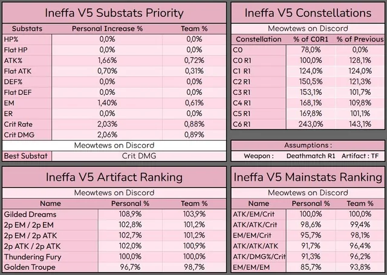Click the C6 R1 constellation row label
The height and width of the screenshot is (275, 387).
coord(259,124)
